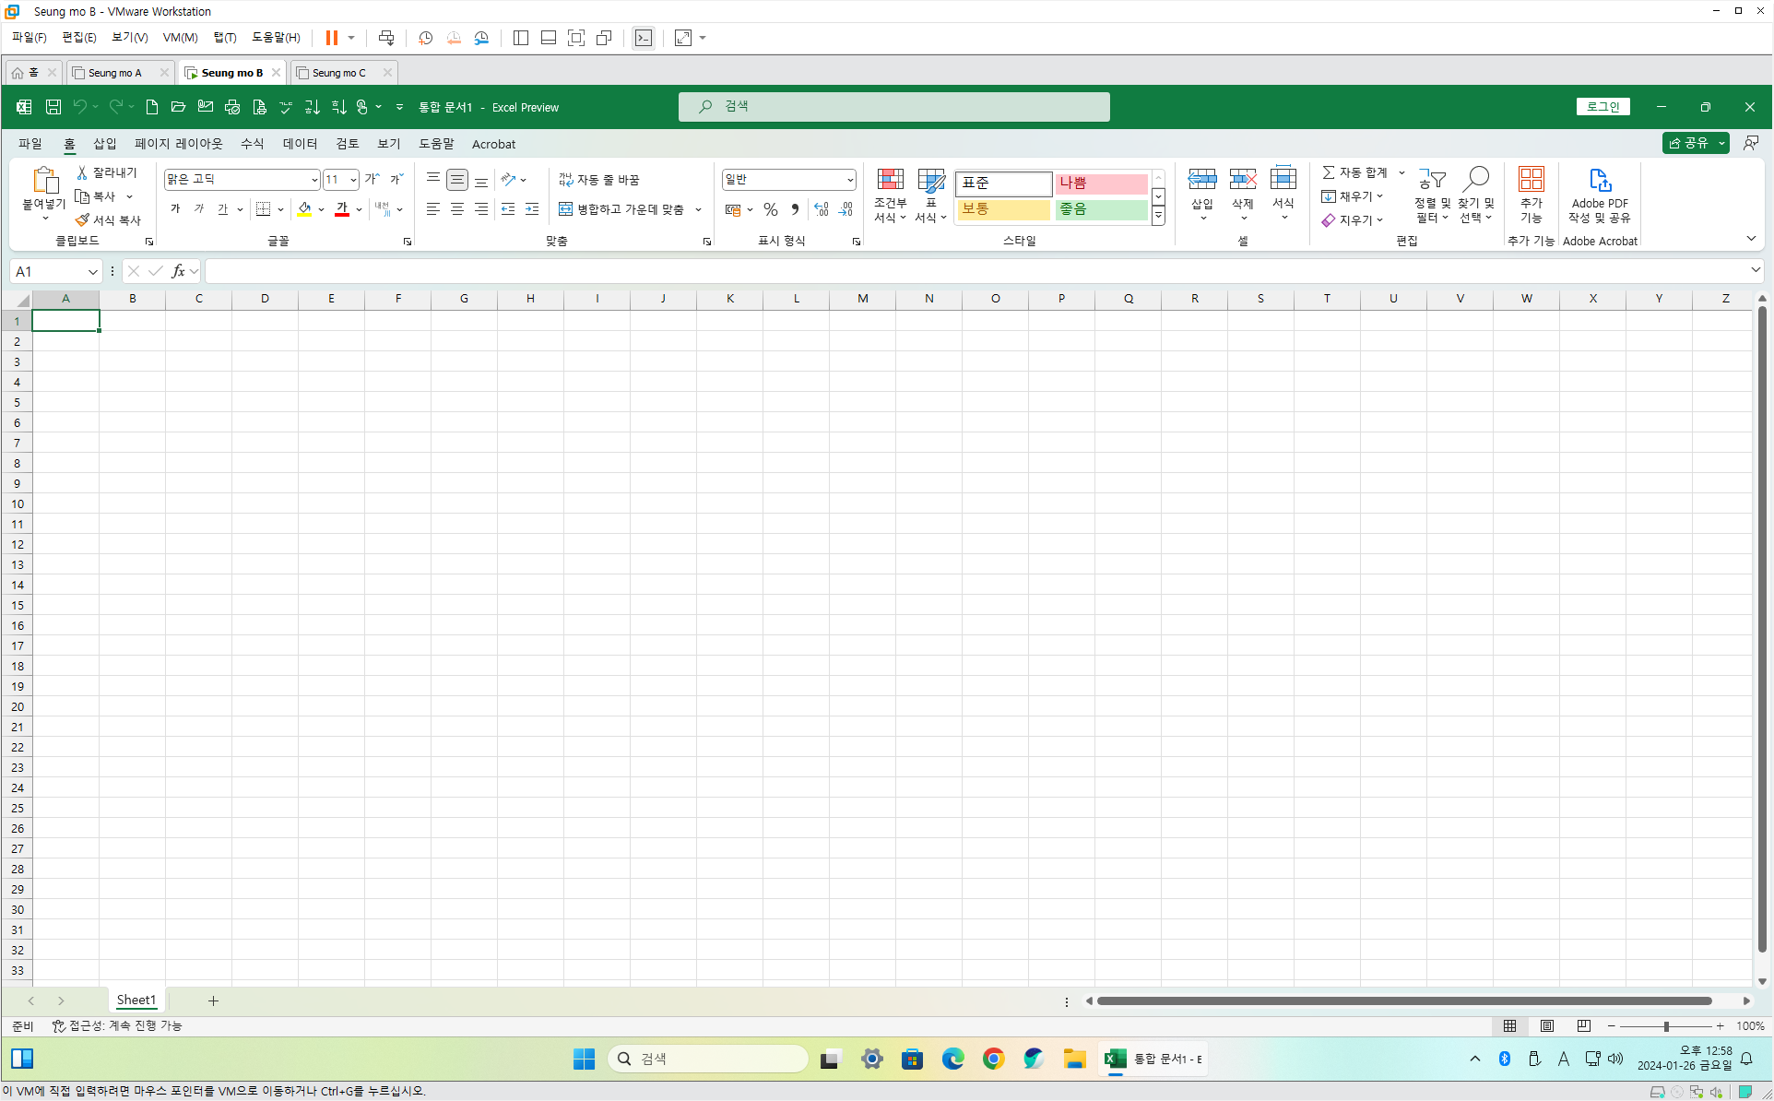Open the font name dropdown
The height and width of the screenshot is (1101, 1774).
(313, 180)
